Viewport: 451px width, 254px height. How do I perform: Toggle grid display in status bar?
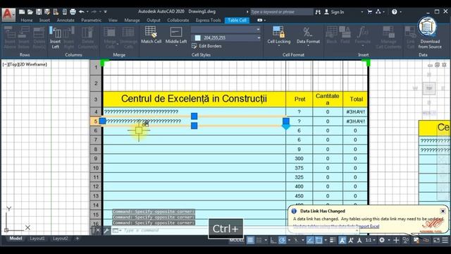[x=250, y=240]
